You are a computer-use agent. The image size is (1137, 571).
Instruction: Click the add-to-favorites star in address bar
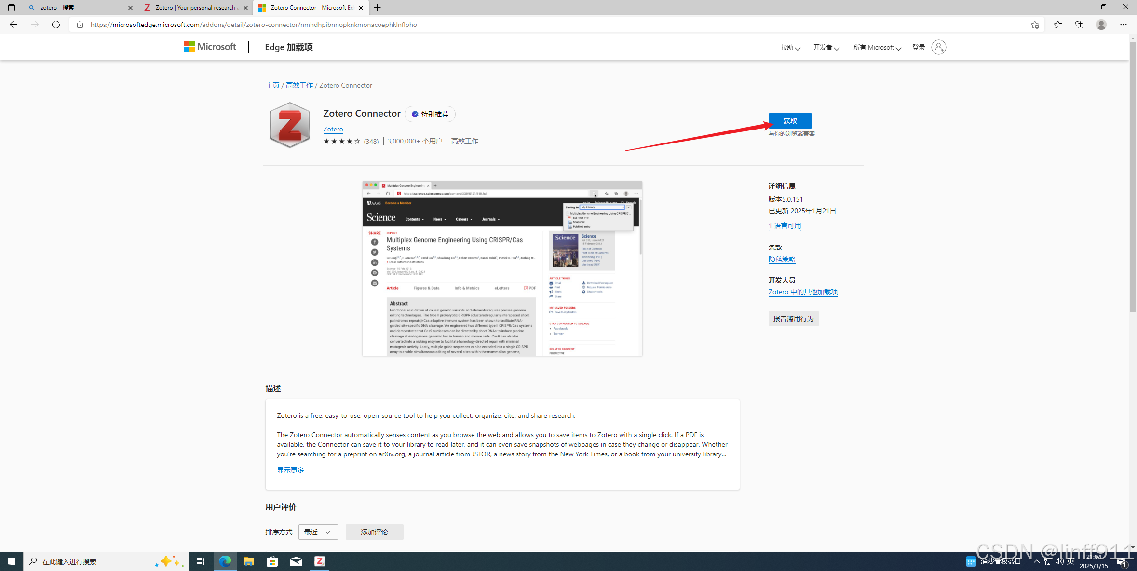1035,25
